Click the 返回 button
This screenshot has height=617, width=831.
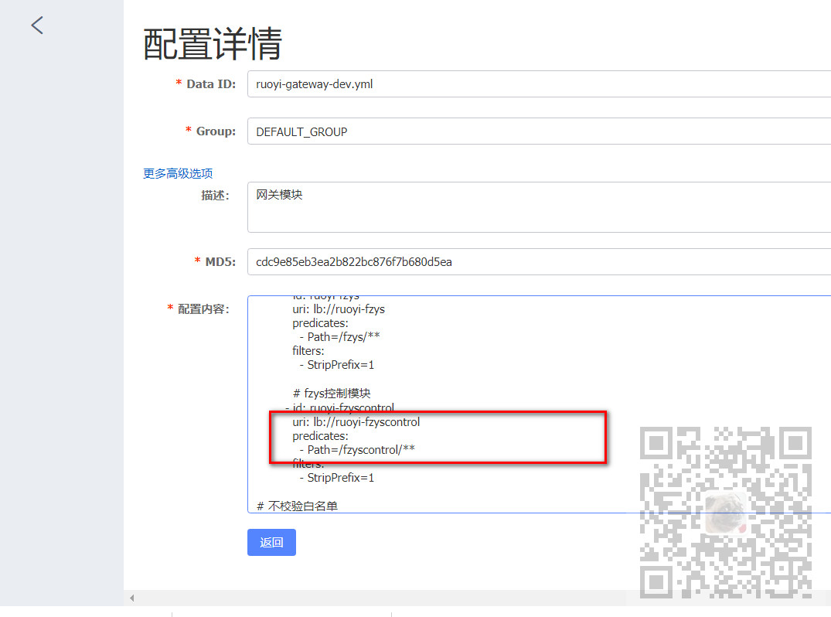[x=271, y=542]
